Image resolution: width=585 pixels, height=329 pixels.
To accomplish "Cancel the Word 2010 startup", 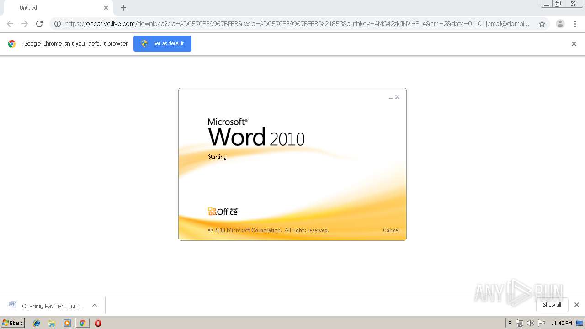I will coord(391,230).
